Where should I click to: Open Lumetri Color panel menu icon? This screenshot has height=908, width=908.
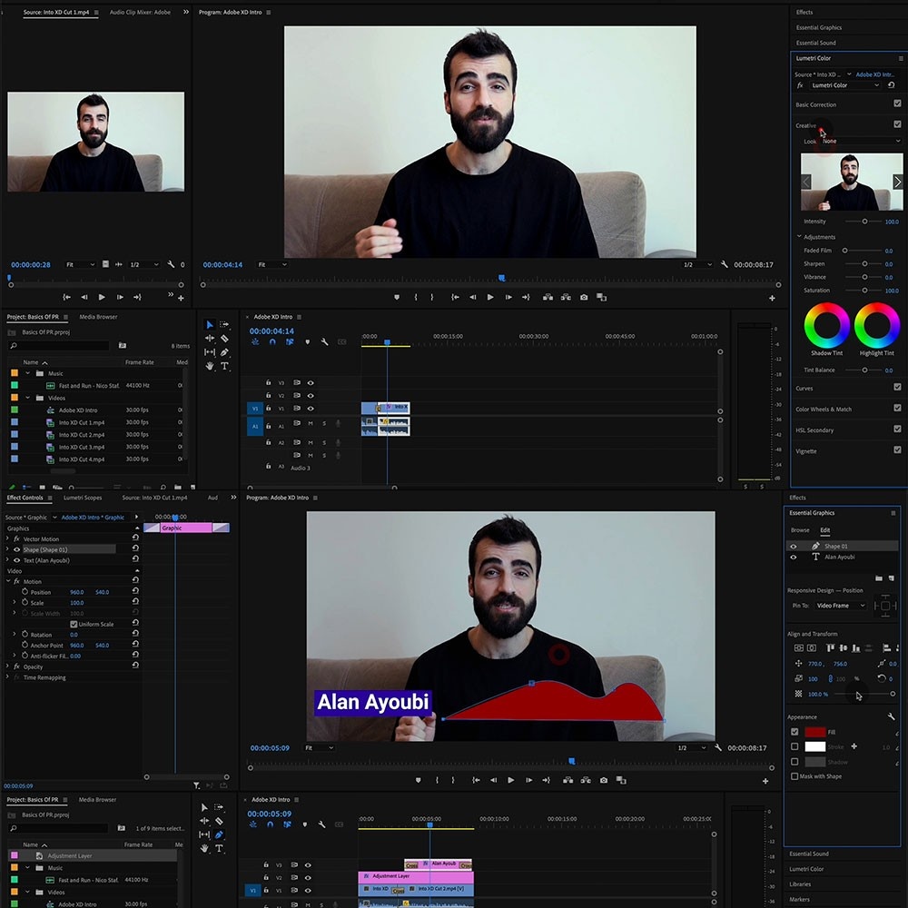(x=901, y=58)
